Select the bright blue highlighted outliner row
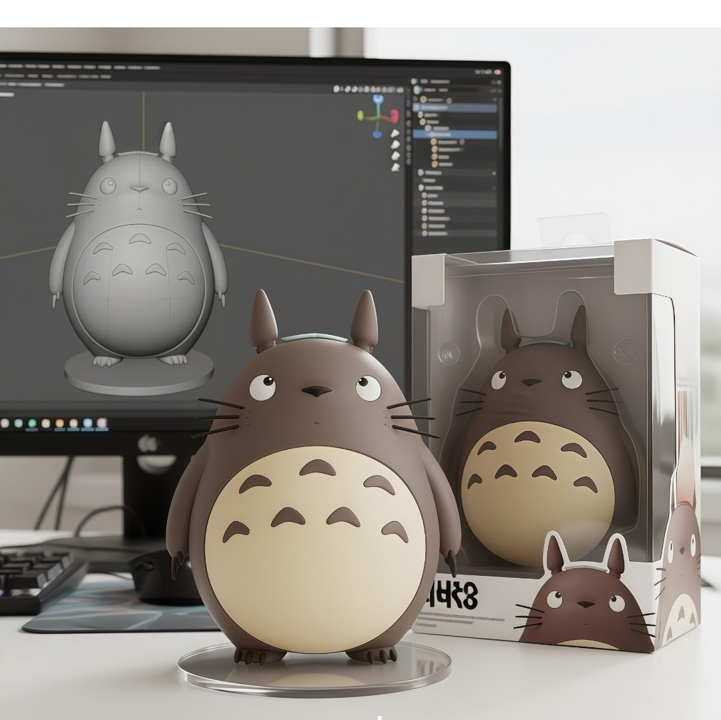Viewport: 721px width, 720px height. [455, 135]
